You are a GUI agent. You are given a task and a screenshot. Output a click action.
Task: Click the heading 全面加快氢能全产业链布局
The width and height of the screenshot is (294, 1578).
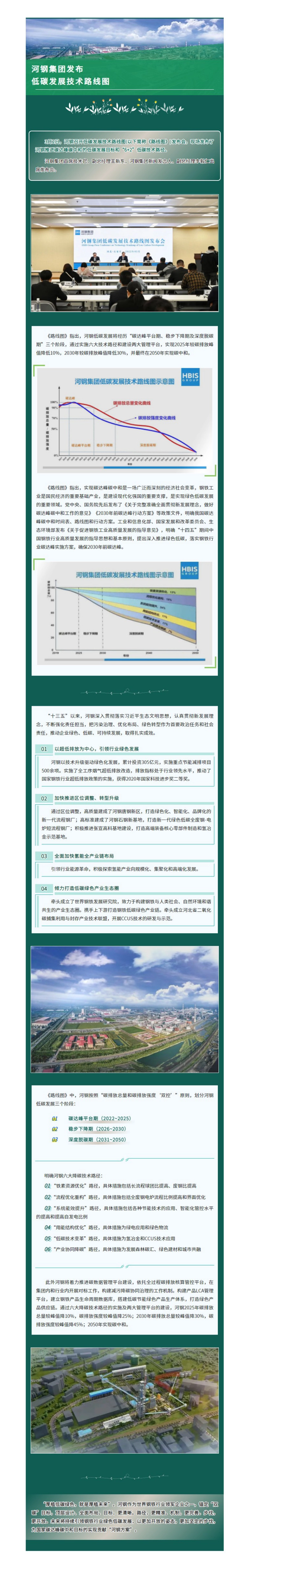pyautogui.click(x=84, y=856)
